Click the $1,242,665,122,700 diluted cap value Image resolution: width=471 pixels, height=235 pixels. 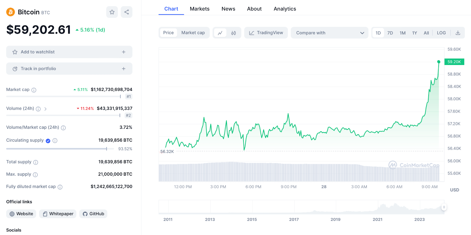click(112, 186)
